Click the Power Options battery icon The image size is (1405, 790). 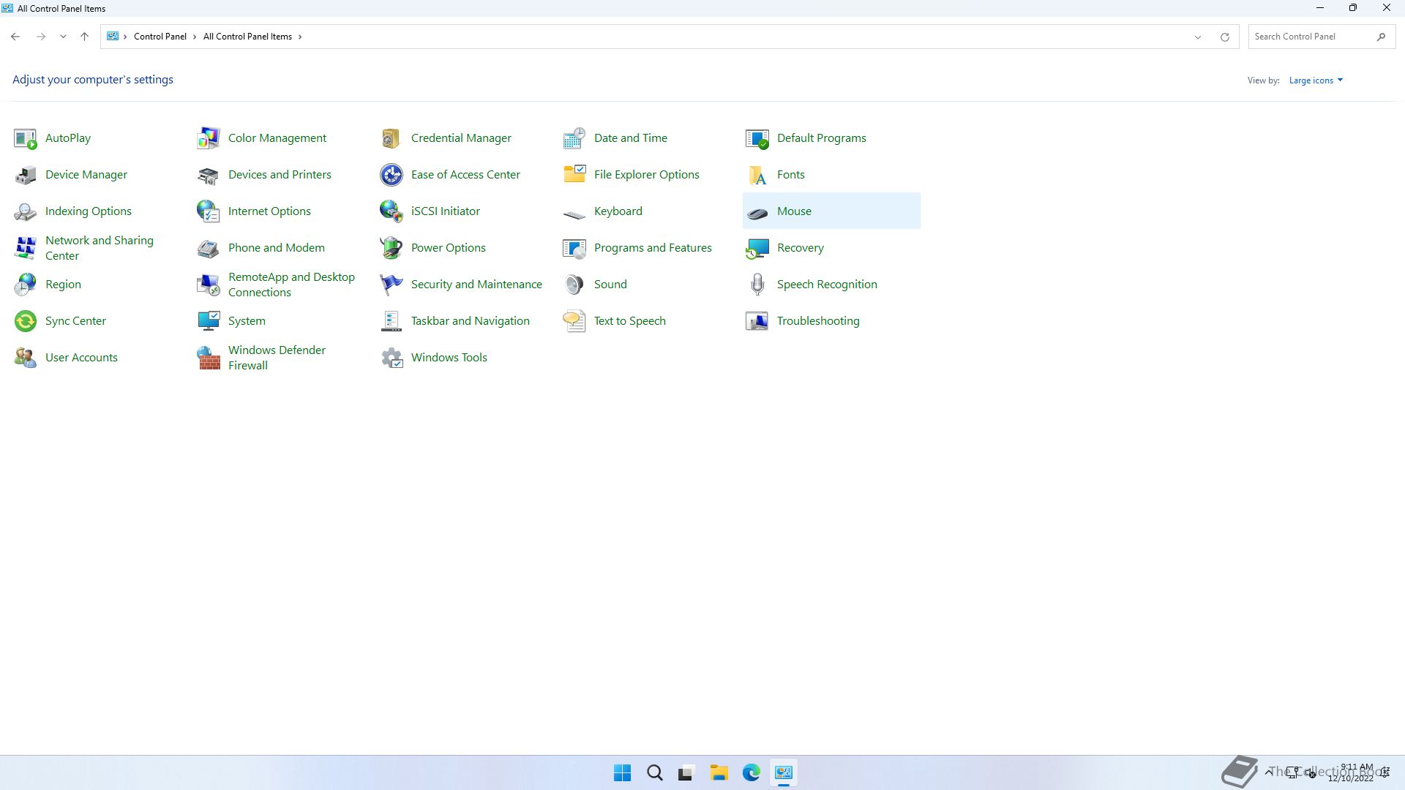[x=391, y=248]
